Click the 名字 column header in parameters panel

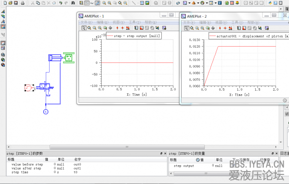[78, 159]
